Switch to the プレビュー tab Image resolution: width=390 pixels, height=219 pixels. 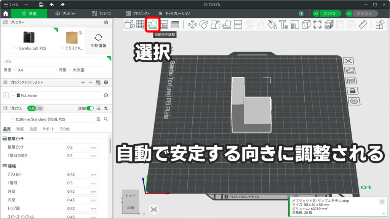point(65,13)
